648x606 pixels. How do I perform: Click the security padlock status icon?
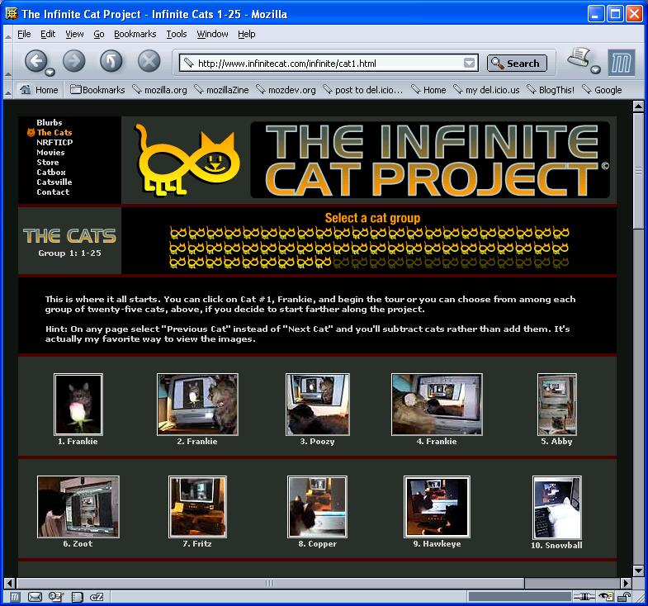click(x=623, y=596)
